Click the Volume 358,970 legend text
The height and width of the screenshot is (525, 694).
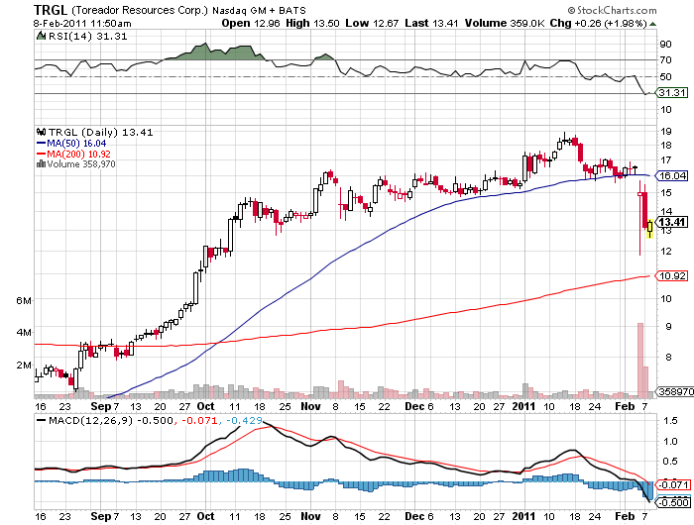[81, 164]
